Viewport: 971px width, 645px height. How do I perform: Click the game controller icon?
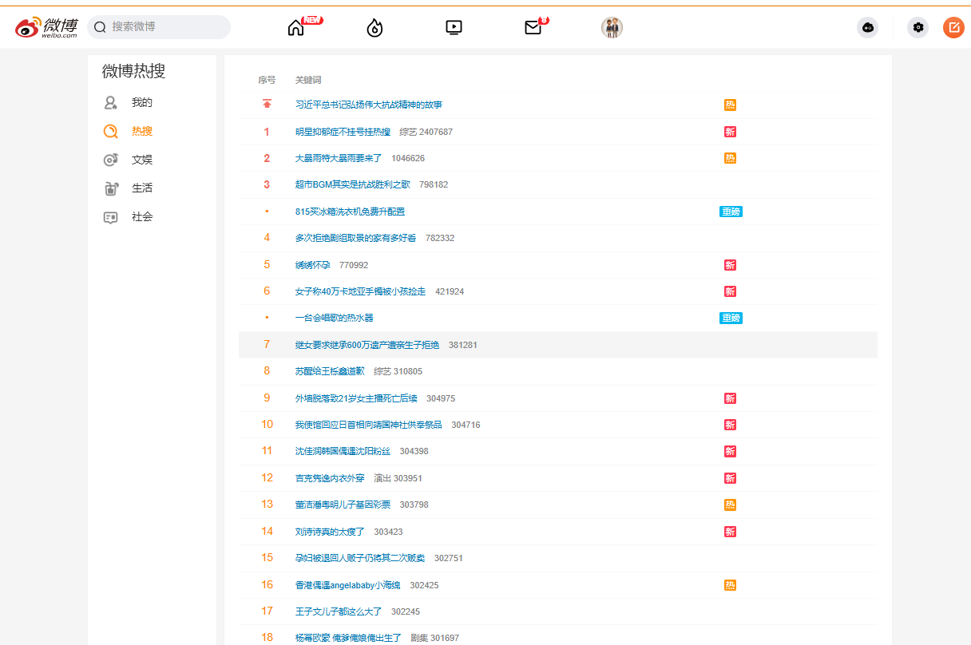867,27
